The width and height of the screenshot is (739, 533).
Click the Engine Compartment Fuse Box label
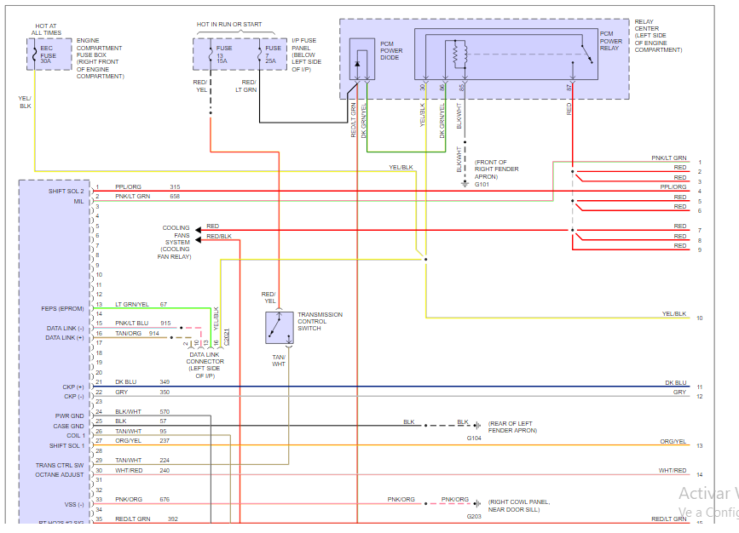tap(101, 58)
